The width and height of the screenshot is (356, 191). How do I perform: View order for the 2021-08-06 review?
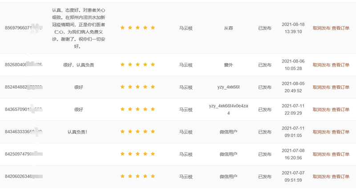tap(340, 65)
